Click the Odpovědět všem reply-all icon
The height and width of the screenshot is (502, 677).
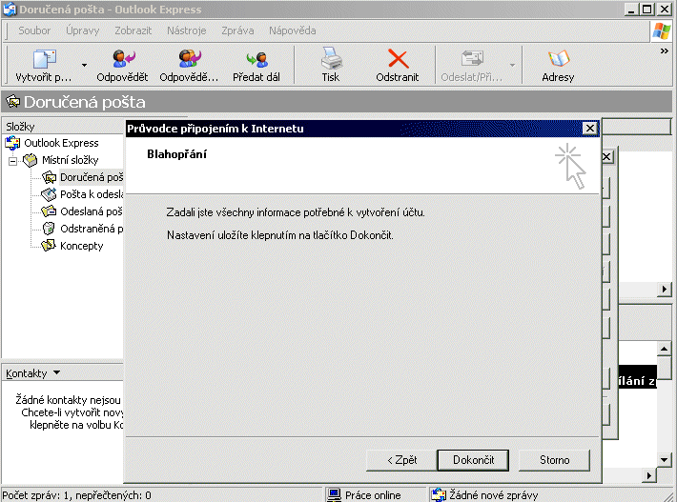click(x=189, y=59)
